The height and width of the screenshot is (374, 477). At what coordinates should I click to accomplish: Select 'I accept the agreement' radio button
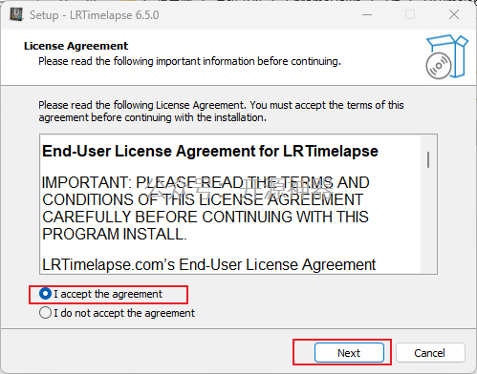click(45, 294)
